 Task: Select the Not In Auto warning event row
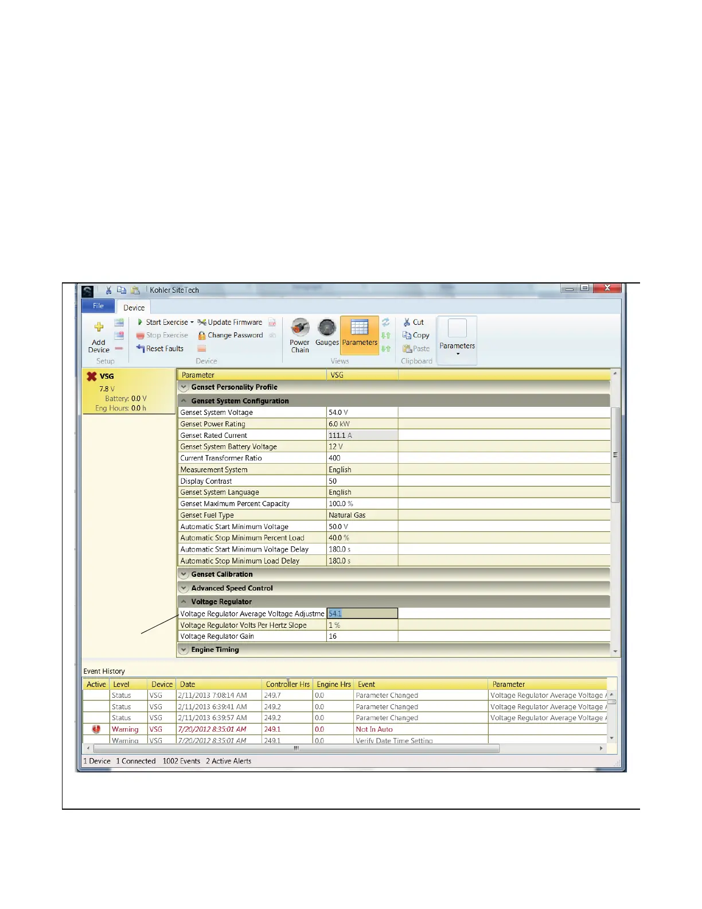click(344, 729)
